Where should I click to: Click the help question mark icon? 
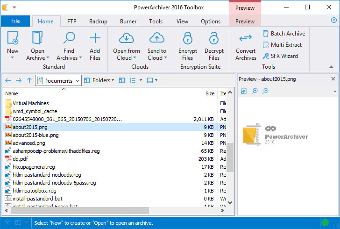tap(334, 20)
